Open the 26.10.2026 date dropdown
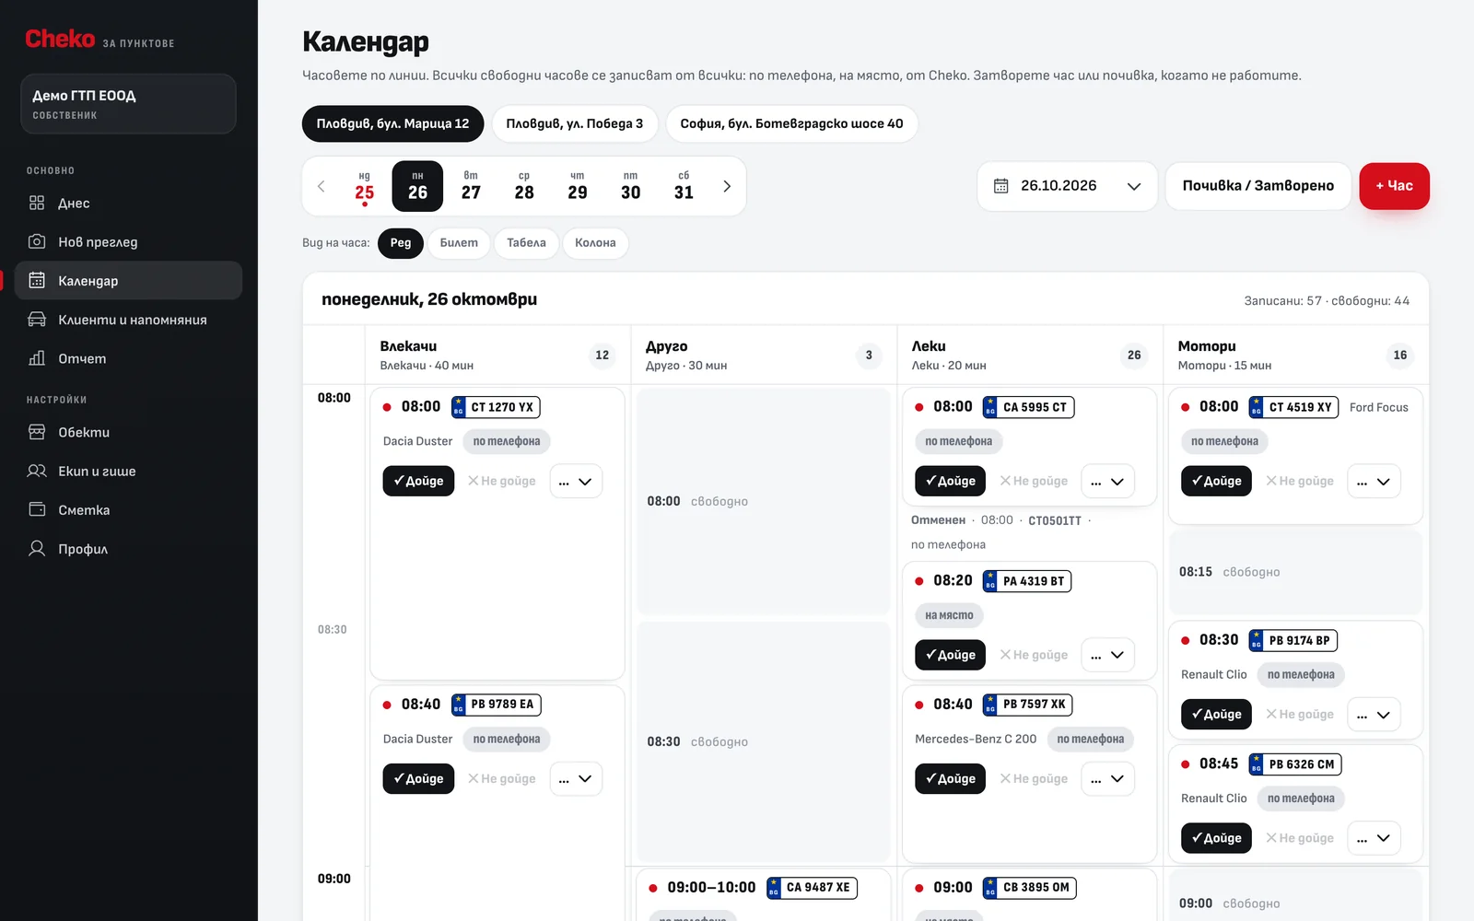The width and height of the screenshot is (1474, 921). coord(1067,186)
